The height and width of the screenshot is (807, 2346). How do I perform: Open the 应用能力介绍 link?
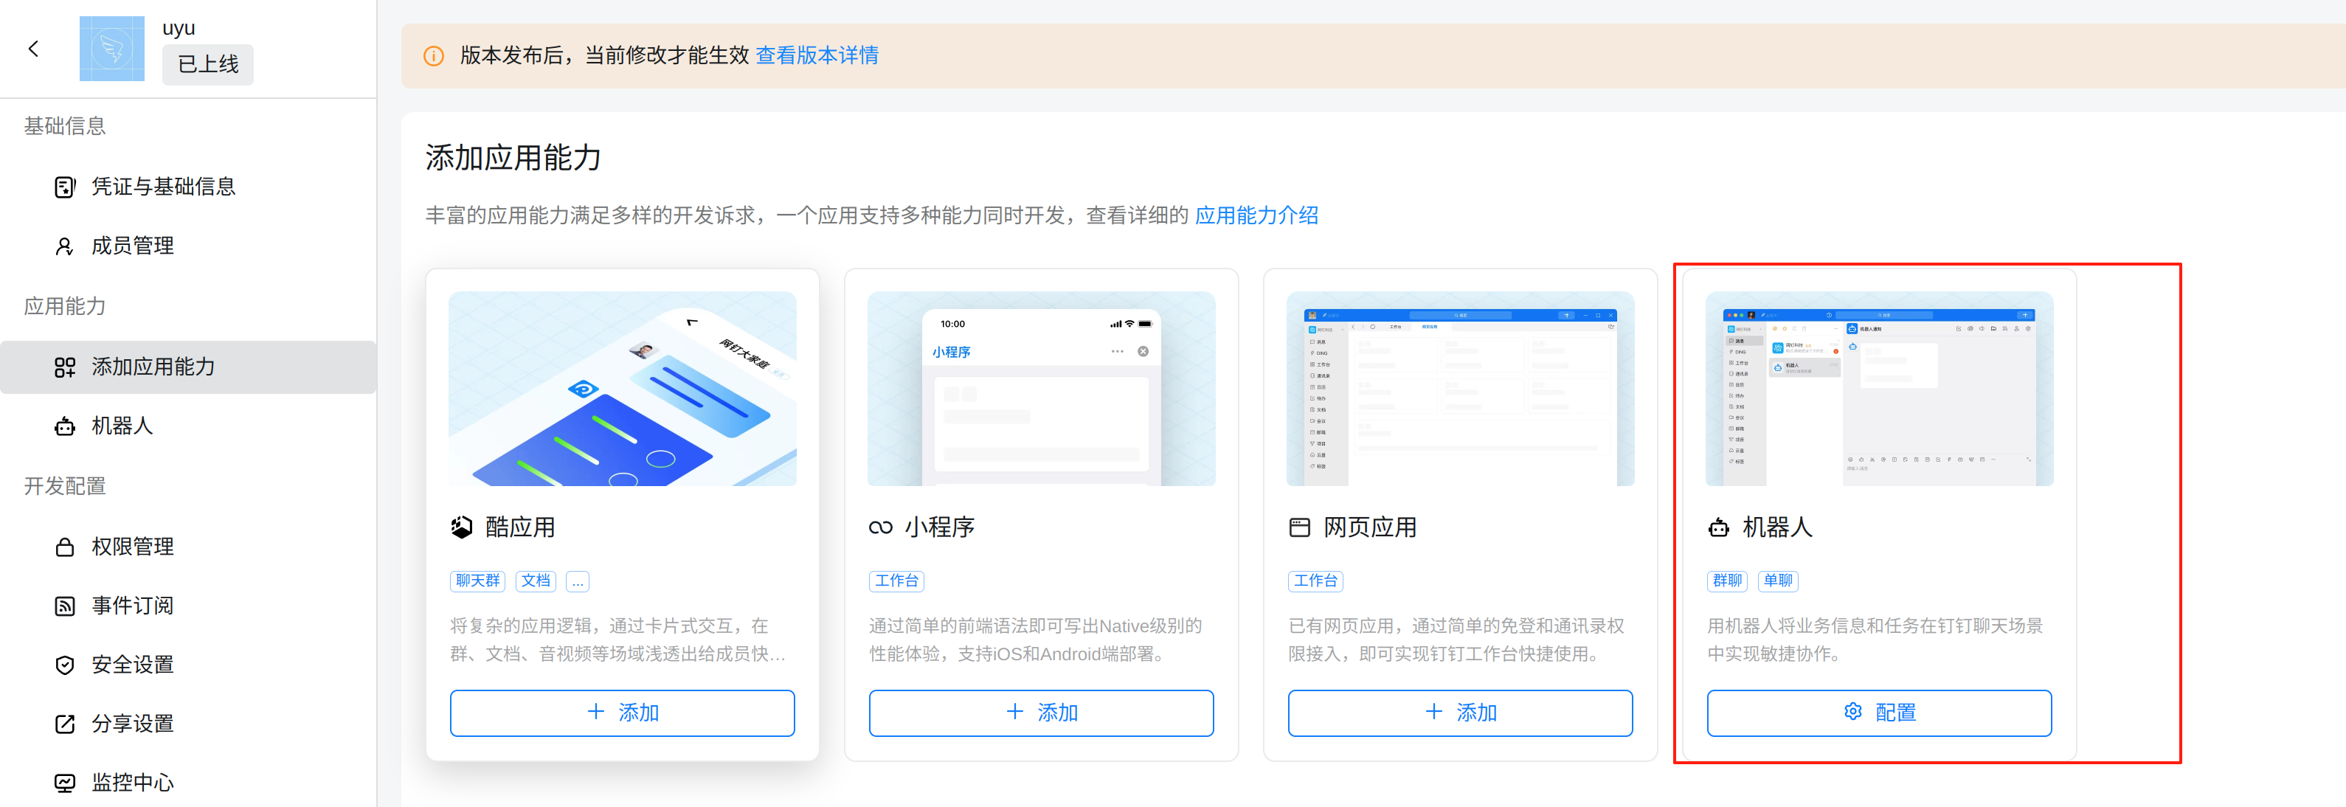(1256, 216)
